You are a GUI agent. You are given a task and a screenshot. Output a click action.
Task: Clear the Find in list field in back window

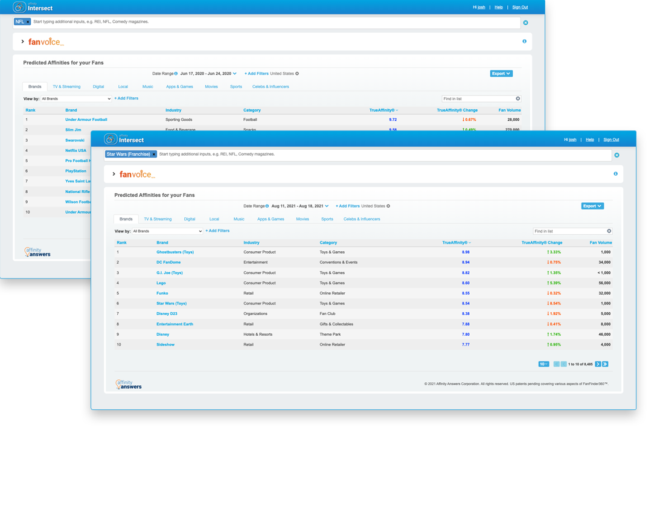click(518, 99)
